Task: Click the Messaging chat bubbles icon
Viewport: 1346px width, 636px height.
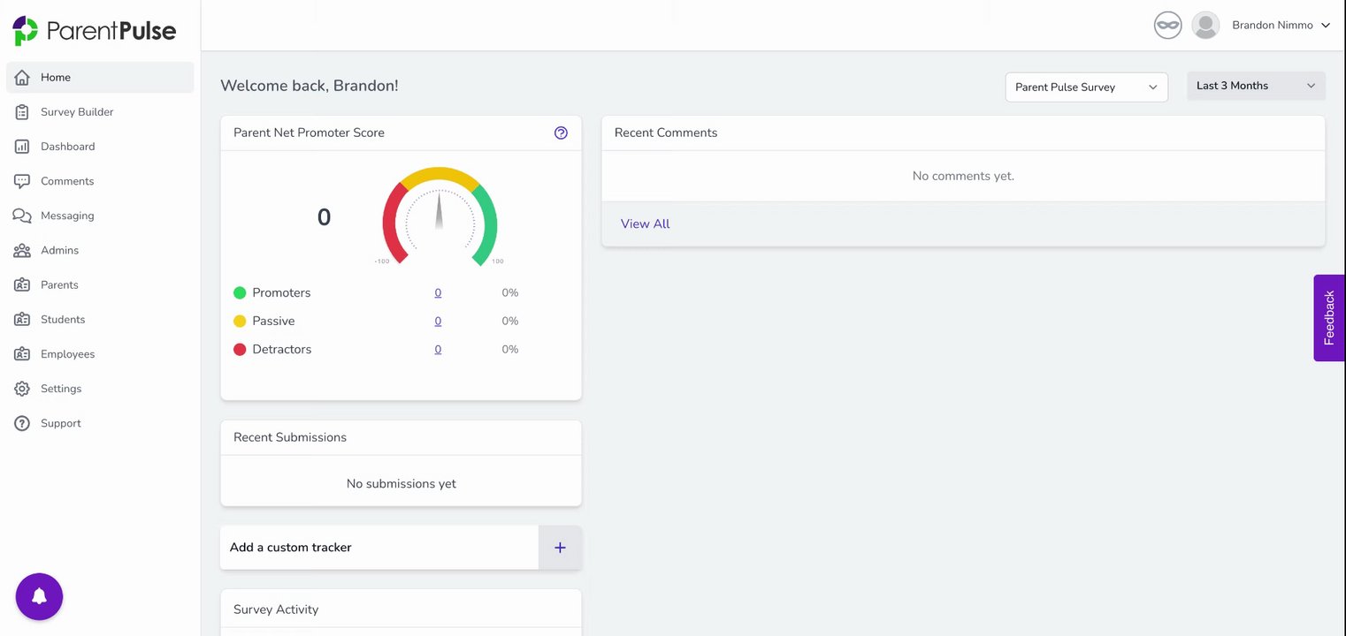Action: point(22,216)
